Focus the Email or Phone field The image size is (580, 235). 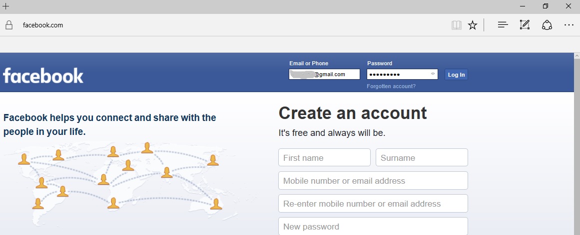pyautogui.click(x=324, y=74)
